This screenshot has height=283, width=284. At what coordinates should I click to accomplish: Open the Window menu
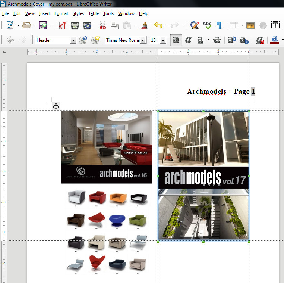pos(126,13)
